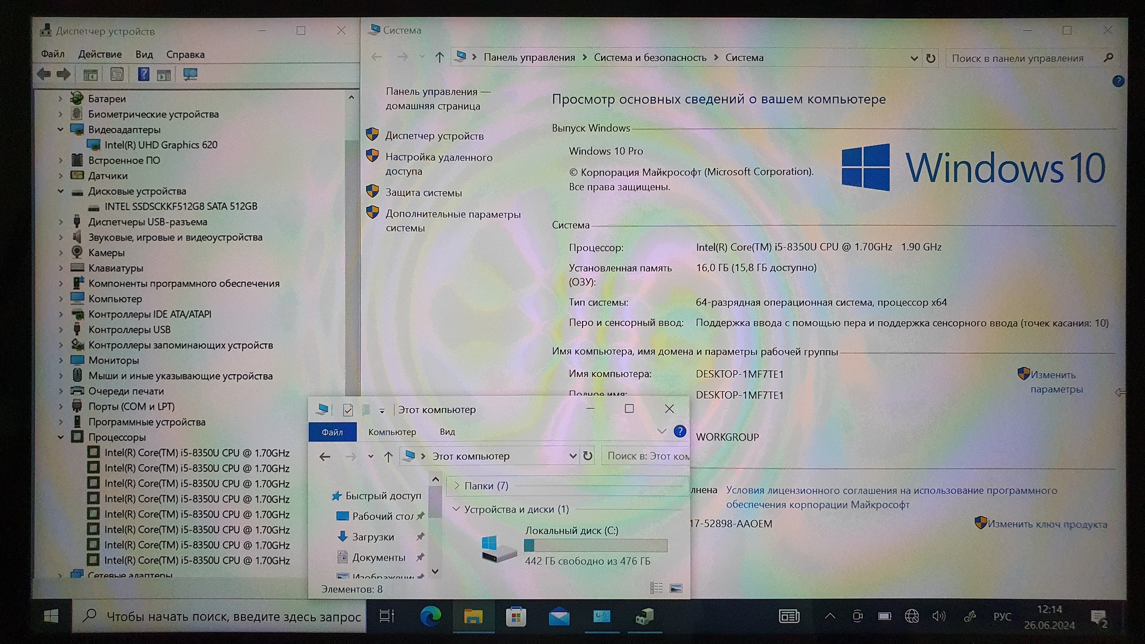Image resolution: width=1145 pixels, height=644 pixels.
Task: Open the Действие menu in Device Manager
Action: click(x=100, y=54)
